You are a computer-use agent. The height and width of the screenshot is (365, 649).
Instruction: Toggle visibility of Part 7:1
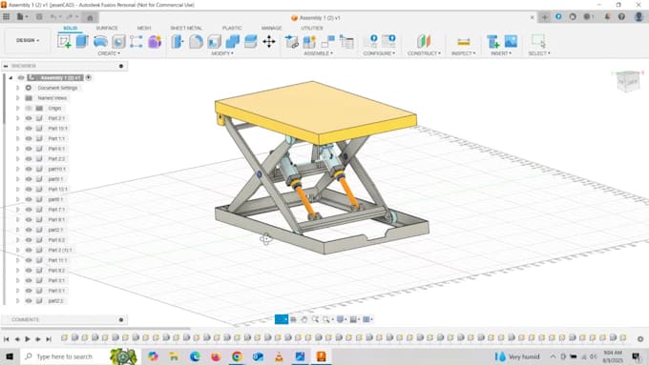point(29,210)
